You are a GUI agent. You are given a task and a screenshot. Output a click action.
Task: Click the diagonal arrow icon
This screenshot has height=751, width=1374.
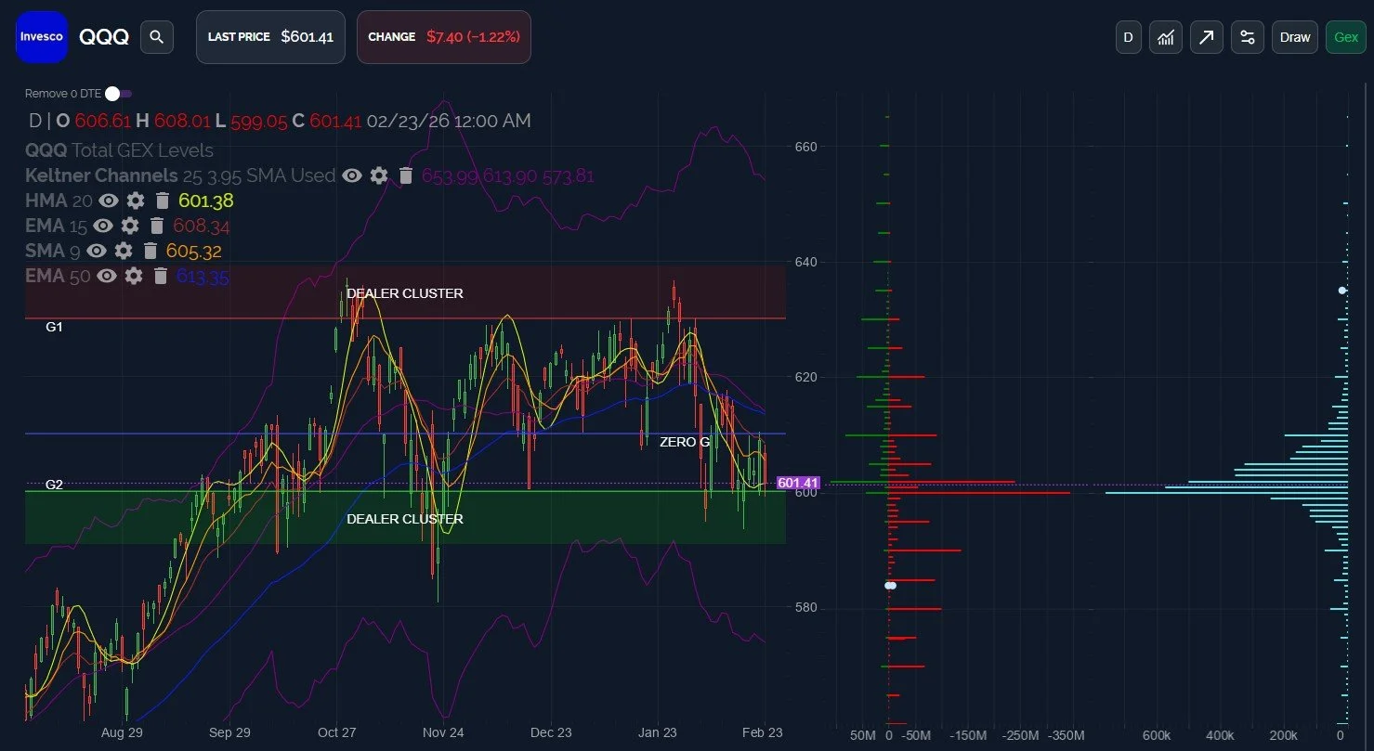tap(1207, 37)
